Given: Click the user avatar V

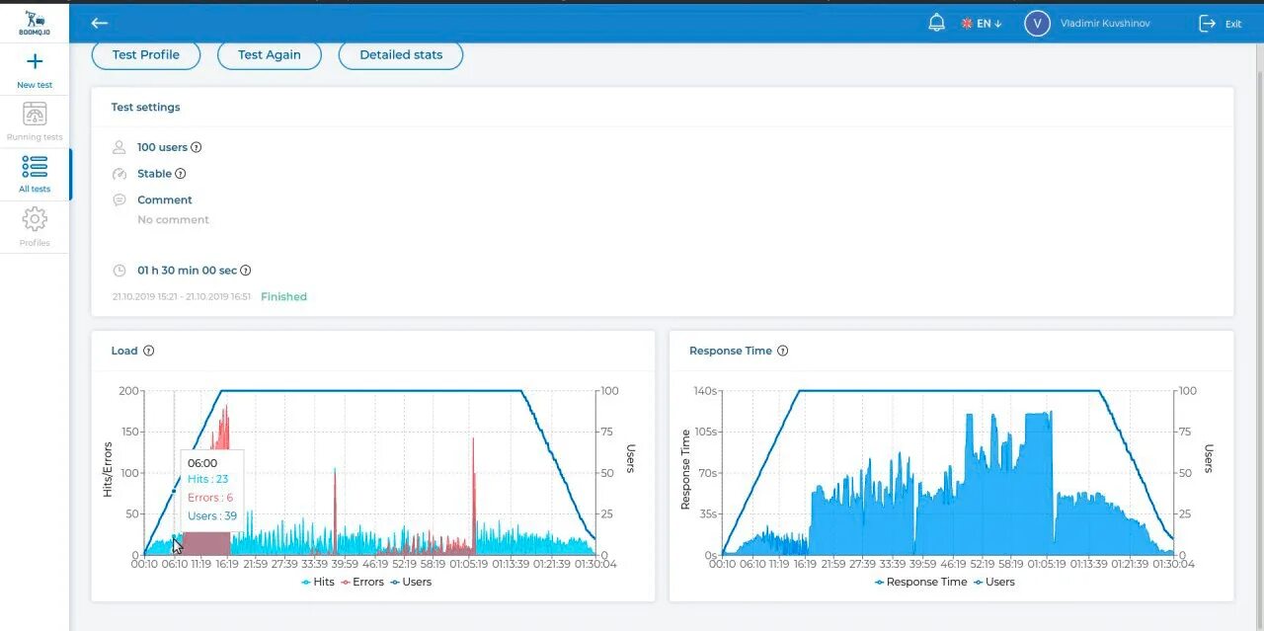Looking at the screenshot, I should point(1037,23).
